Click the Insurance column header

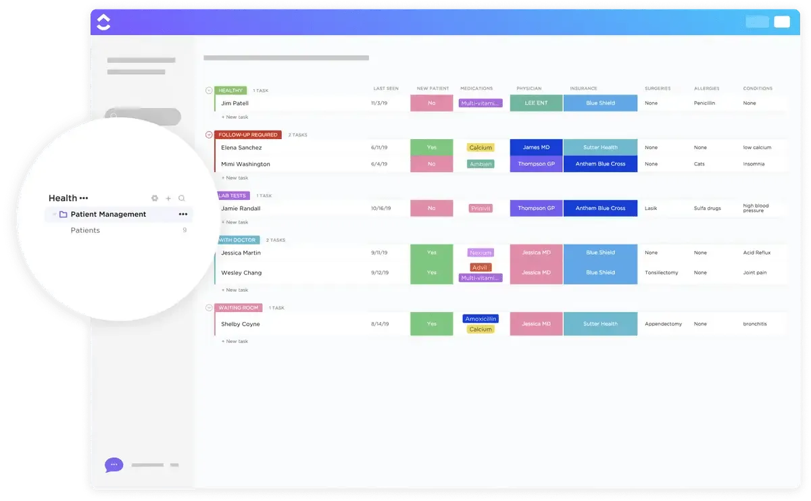(583, 88)
